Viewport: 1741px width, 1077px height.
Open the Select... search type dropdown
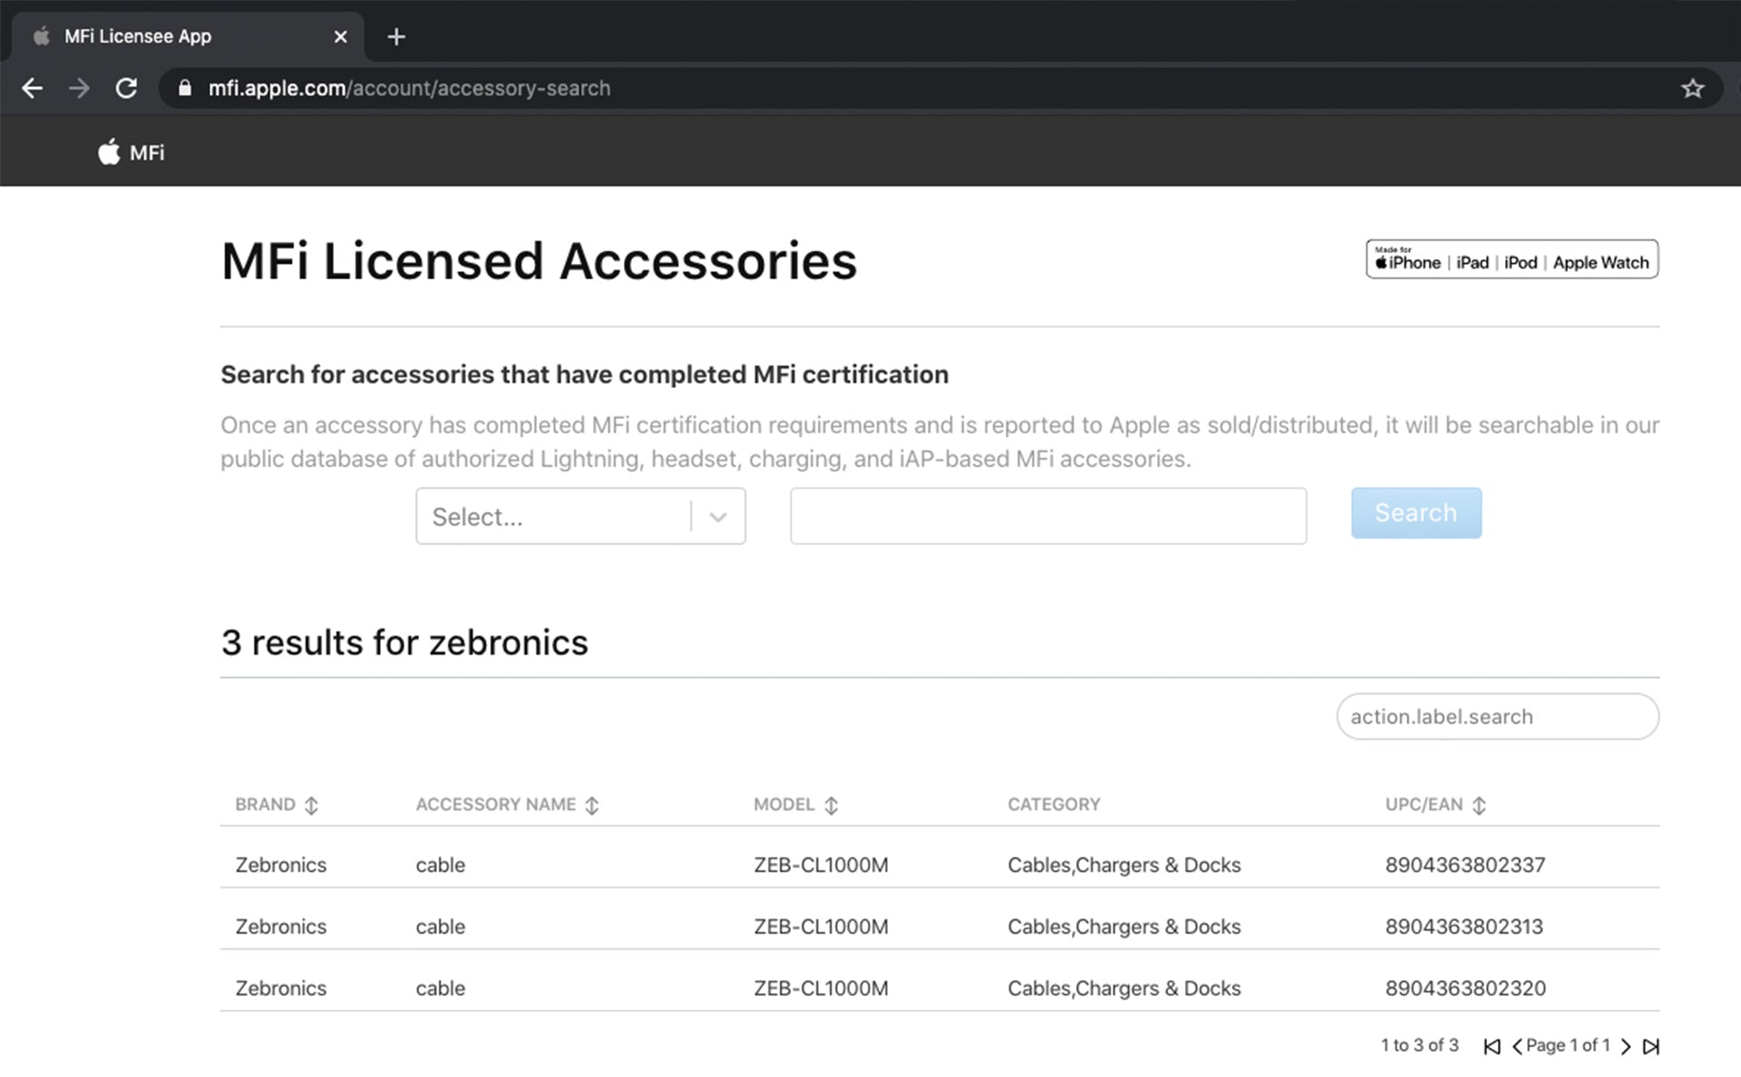coord(580,516)
